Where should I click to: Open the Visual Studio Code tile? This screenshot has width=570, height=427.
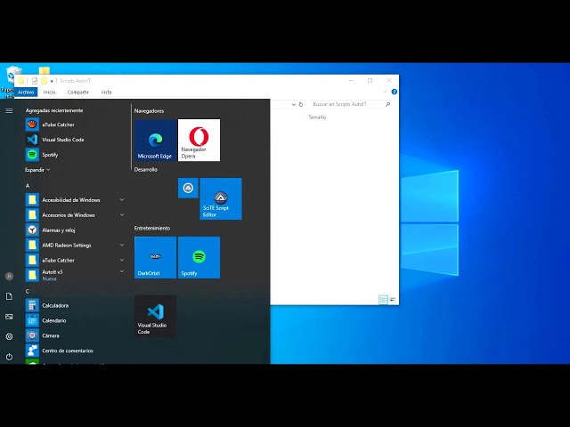click(155, 317)
